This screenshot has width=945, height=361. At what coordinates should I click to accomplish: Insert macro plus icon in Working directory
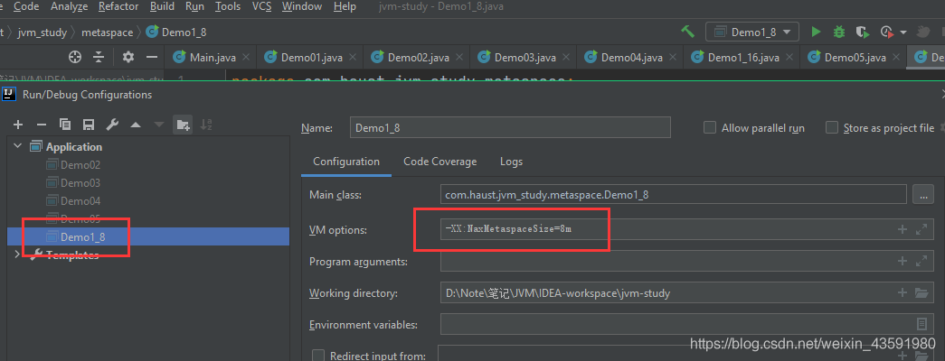[x=902, y=292]
